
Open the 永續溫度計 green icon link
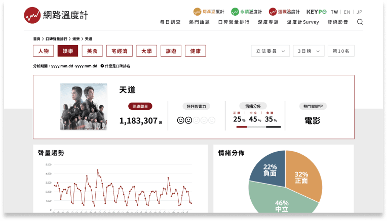click(246, 12)
